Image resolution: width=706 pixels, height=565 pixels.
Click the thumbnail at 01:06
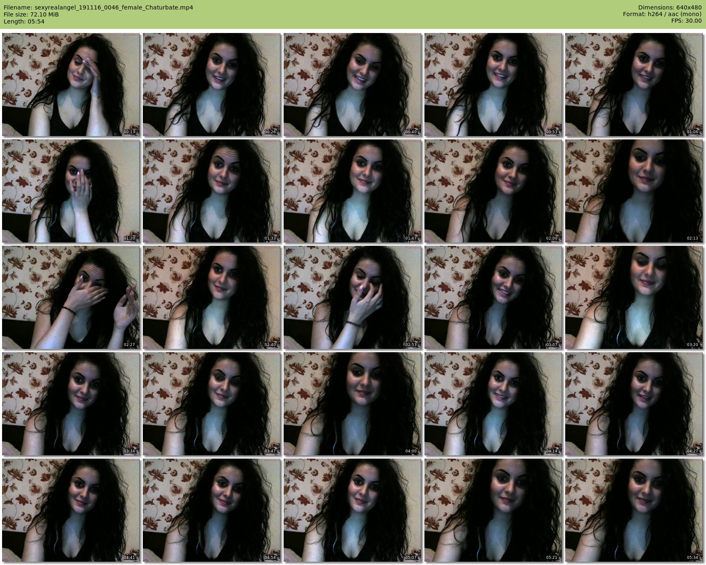pos(634,85)
